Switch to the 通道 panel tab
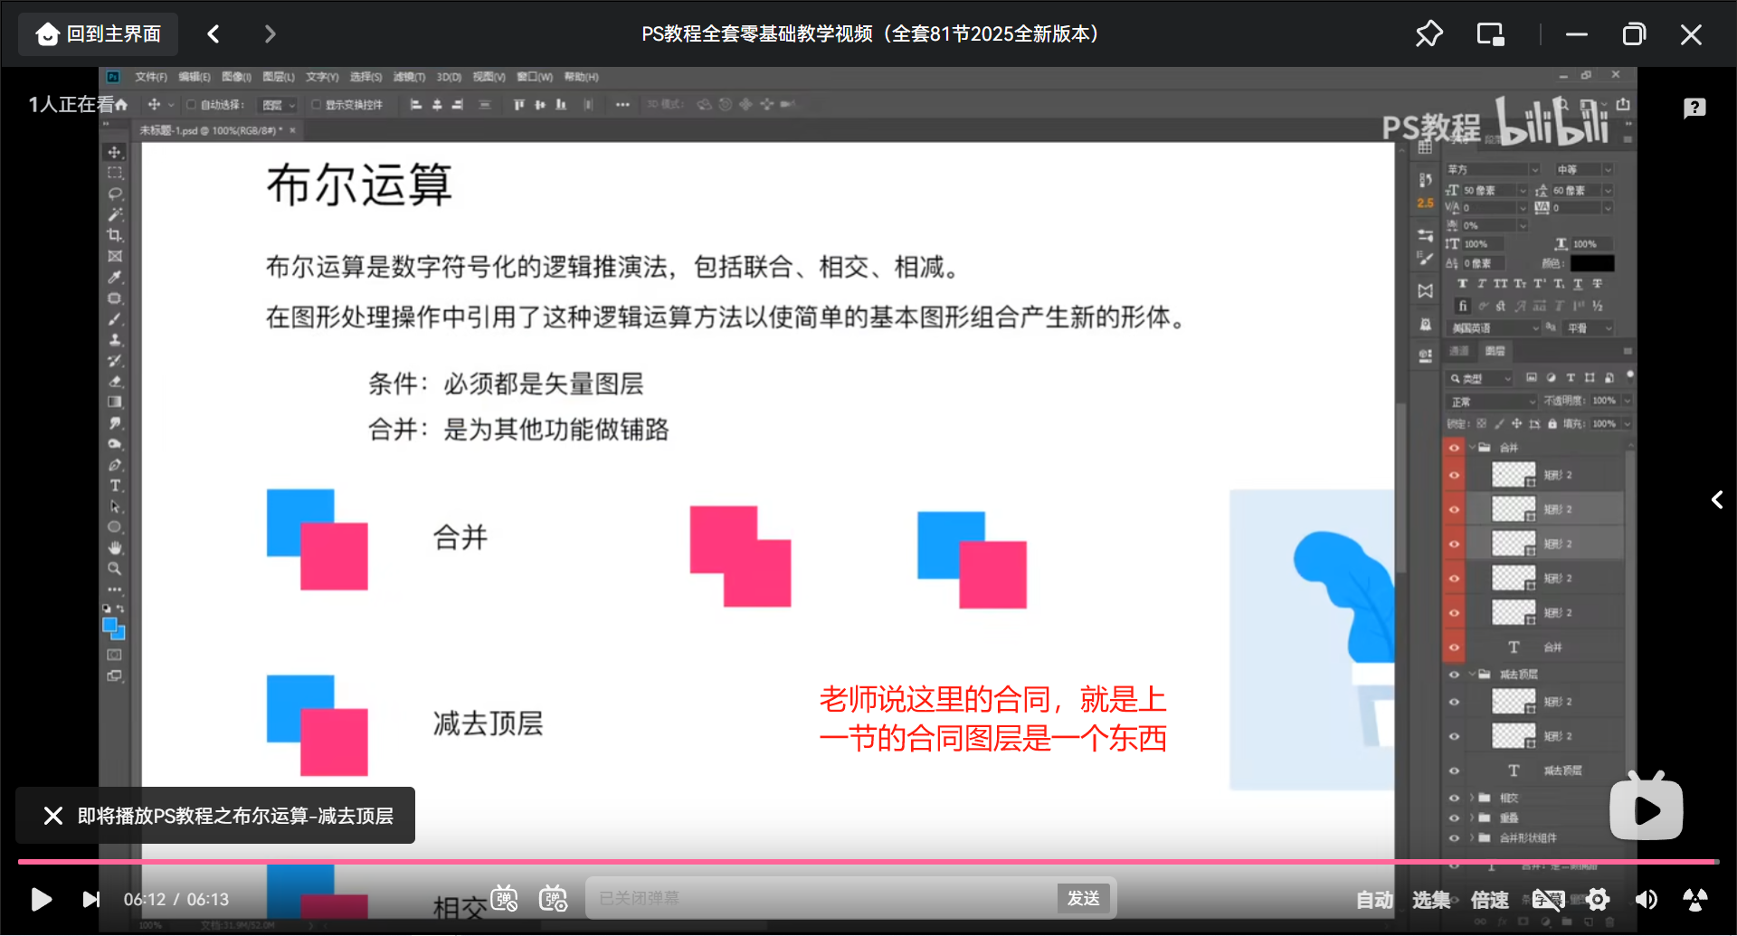This screenshot has height=936, width=1737. click(x=1459, y=351)
